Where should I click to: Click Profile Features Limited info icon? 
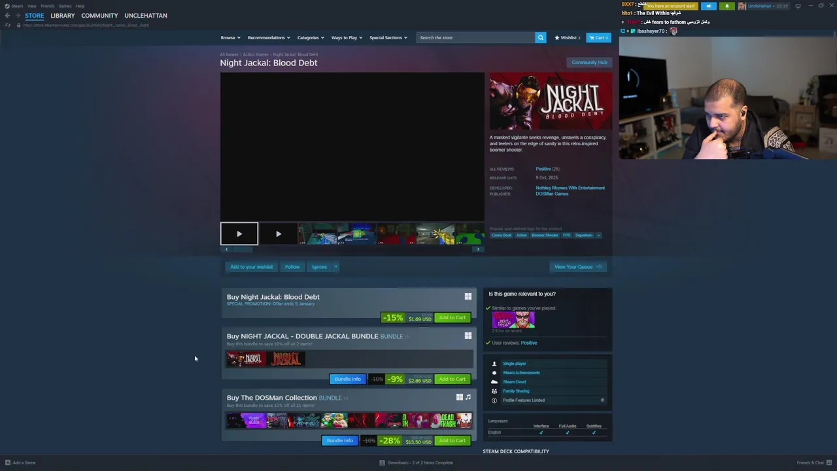(x=494, y=400)
